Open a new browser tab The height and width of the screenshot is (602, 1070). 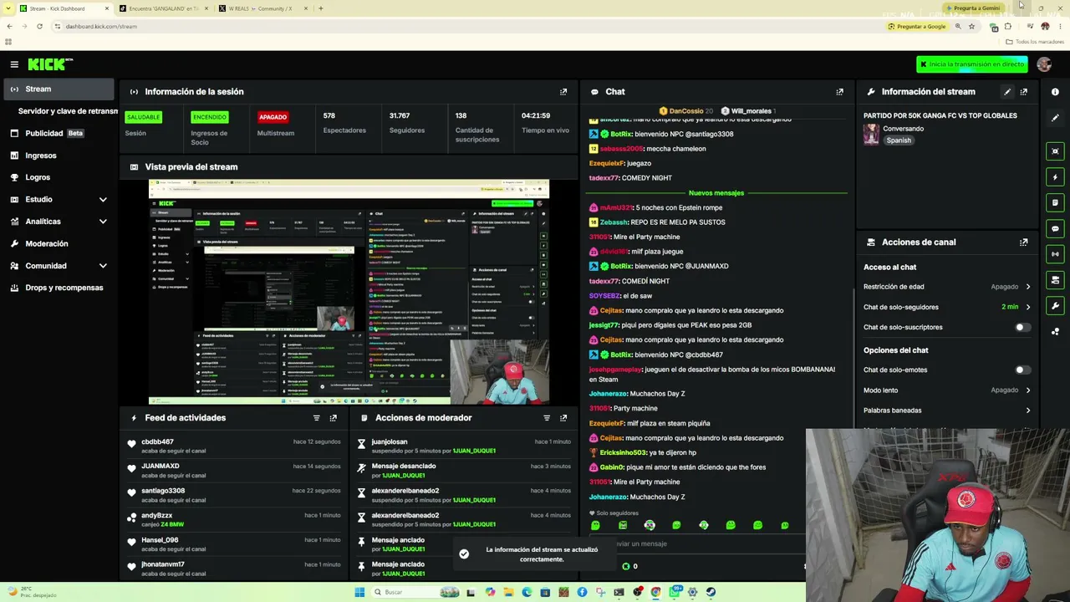[321, 8]
